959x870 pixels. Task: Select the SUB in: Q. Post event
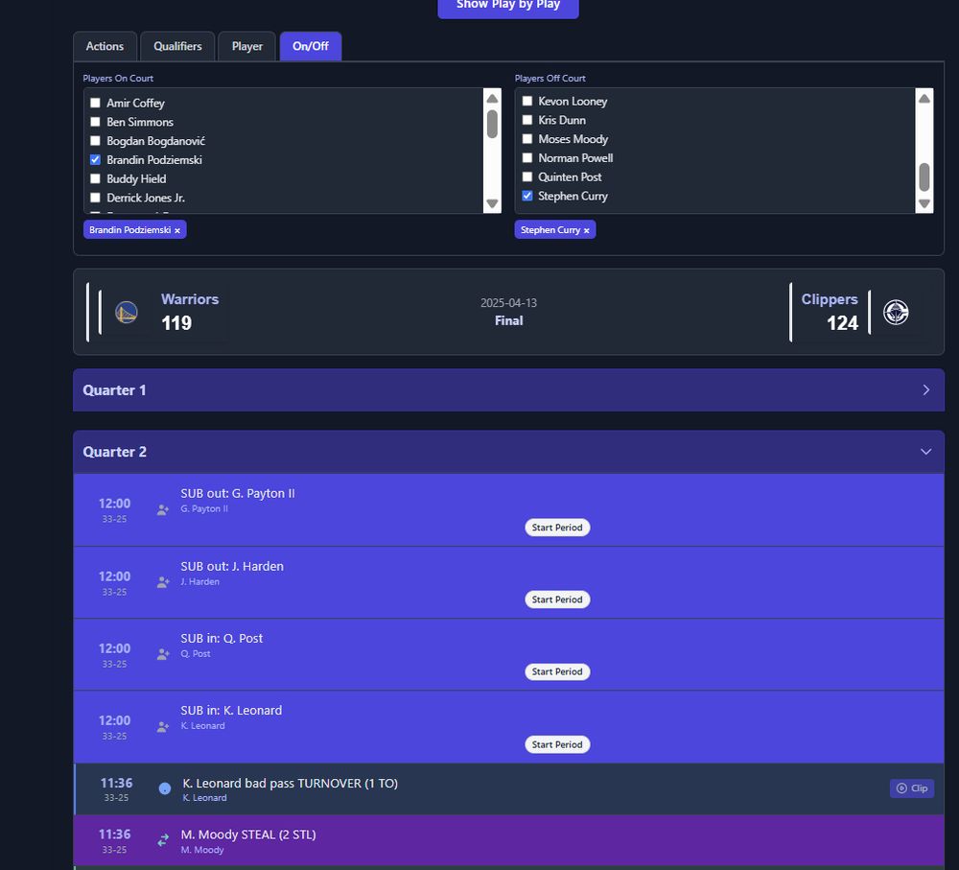(508, 654)
